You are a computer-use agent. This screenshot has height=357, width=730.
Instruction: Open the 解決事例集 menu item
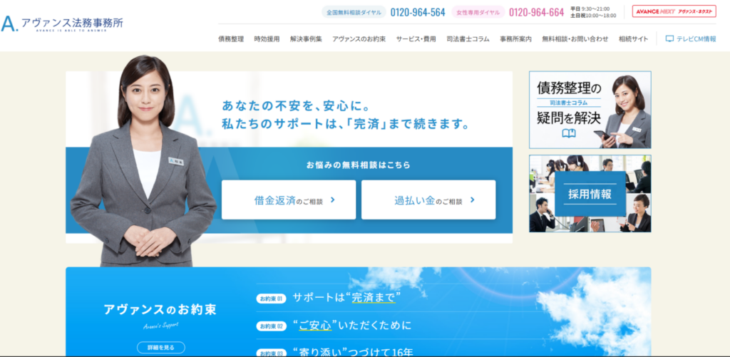coord(306,39)
